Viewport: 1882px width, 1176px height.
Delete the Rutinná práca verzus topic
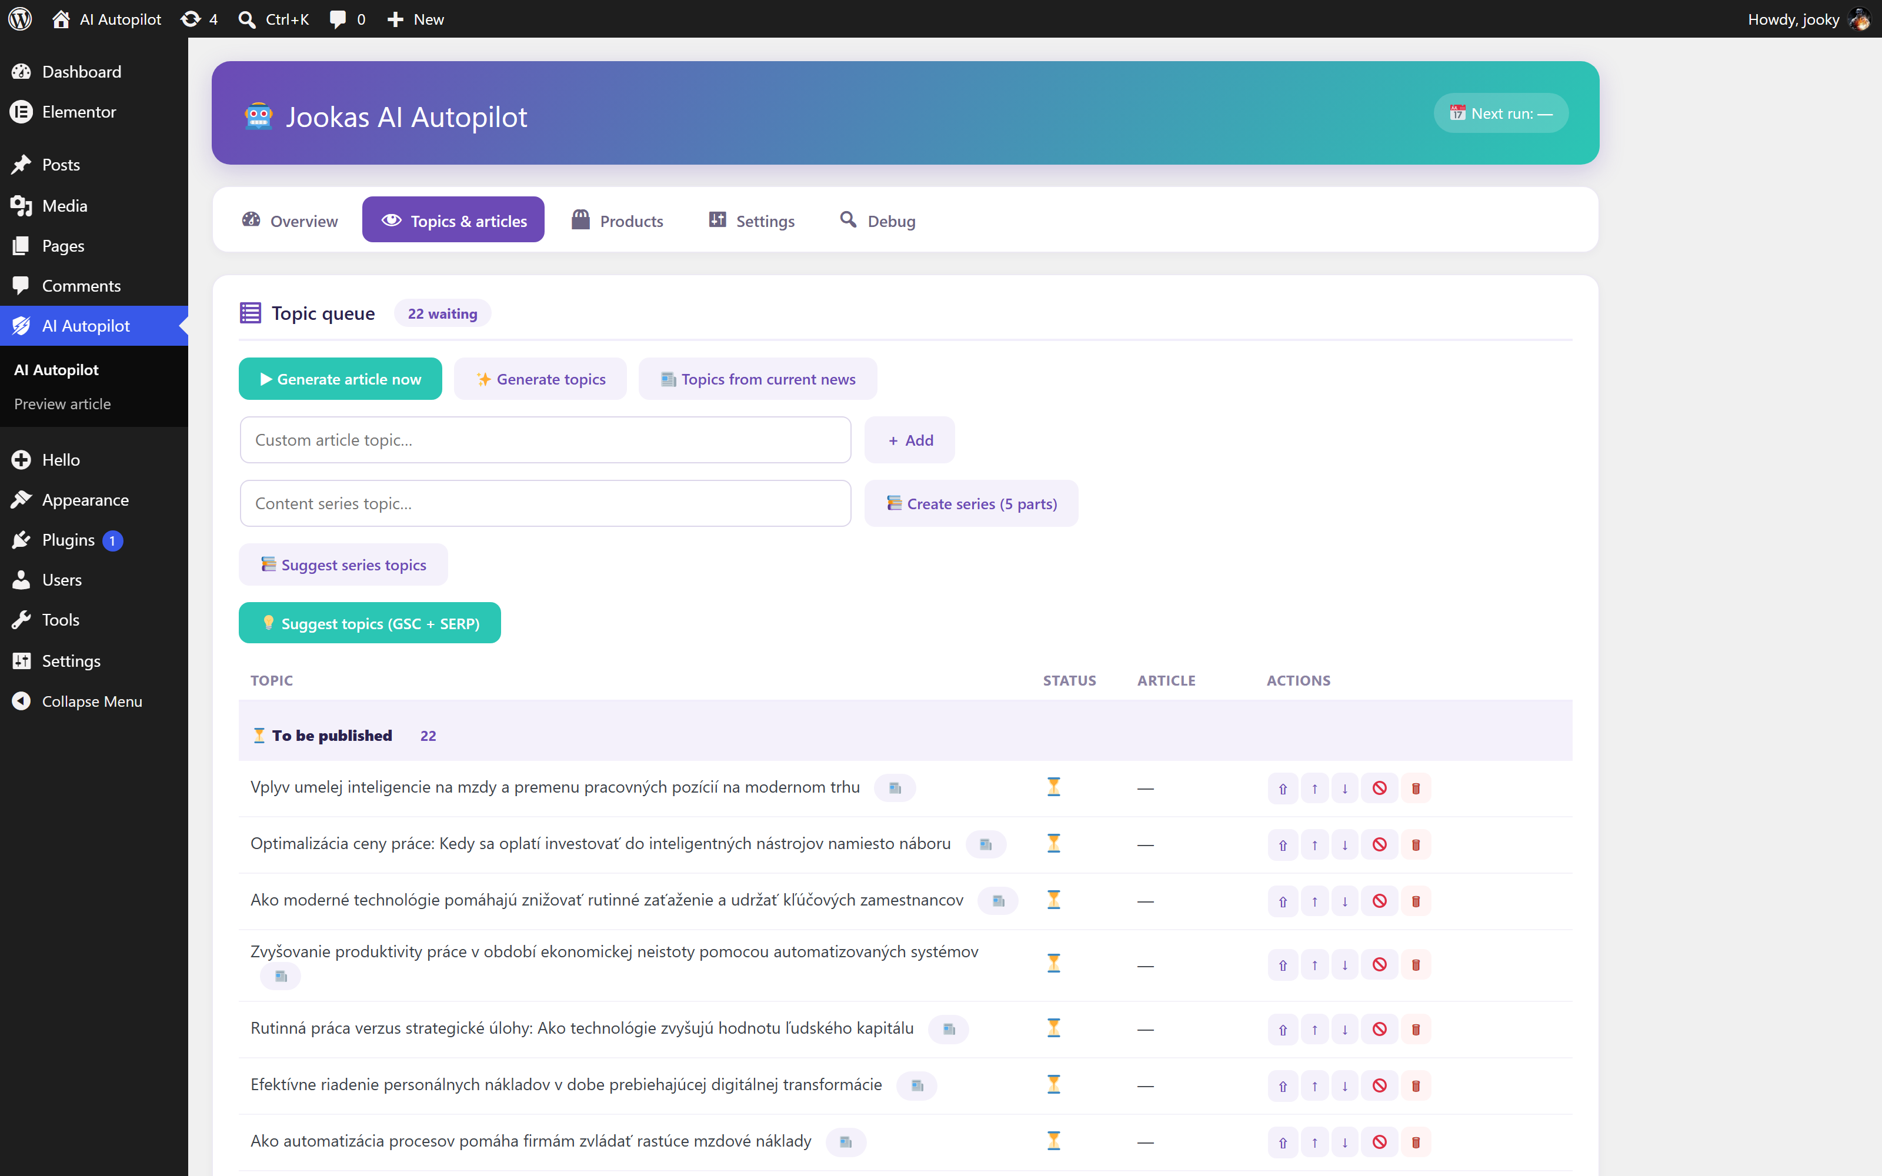[x=1416, y=1029]
